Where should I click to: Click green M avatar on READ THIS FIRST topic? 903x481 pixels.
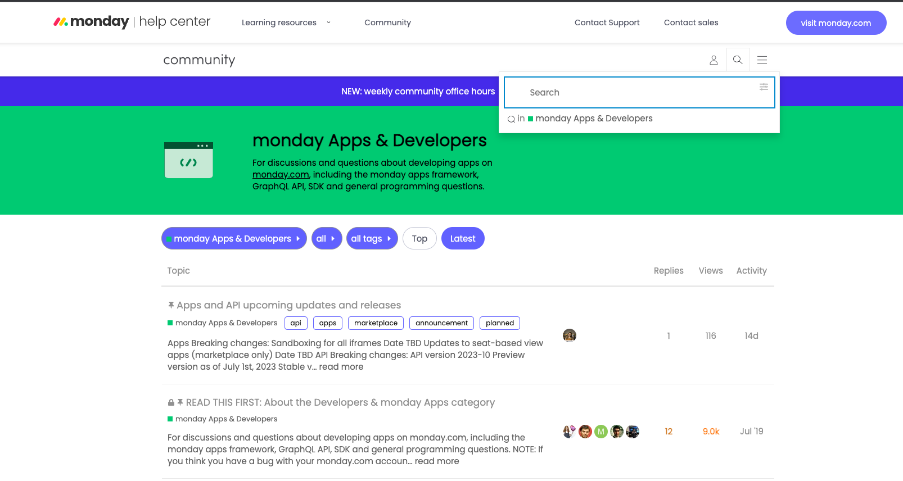601,432
